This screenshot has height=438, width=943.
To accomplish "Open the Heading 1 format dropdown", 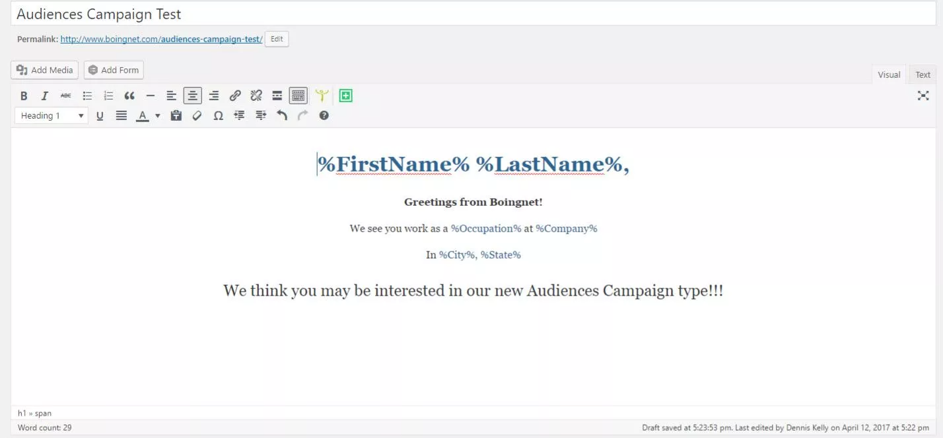I will coord(52,115).
